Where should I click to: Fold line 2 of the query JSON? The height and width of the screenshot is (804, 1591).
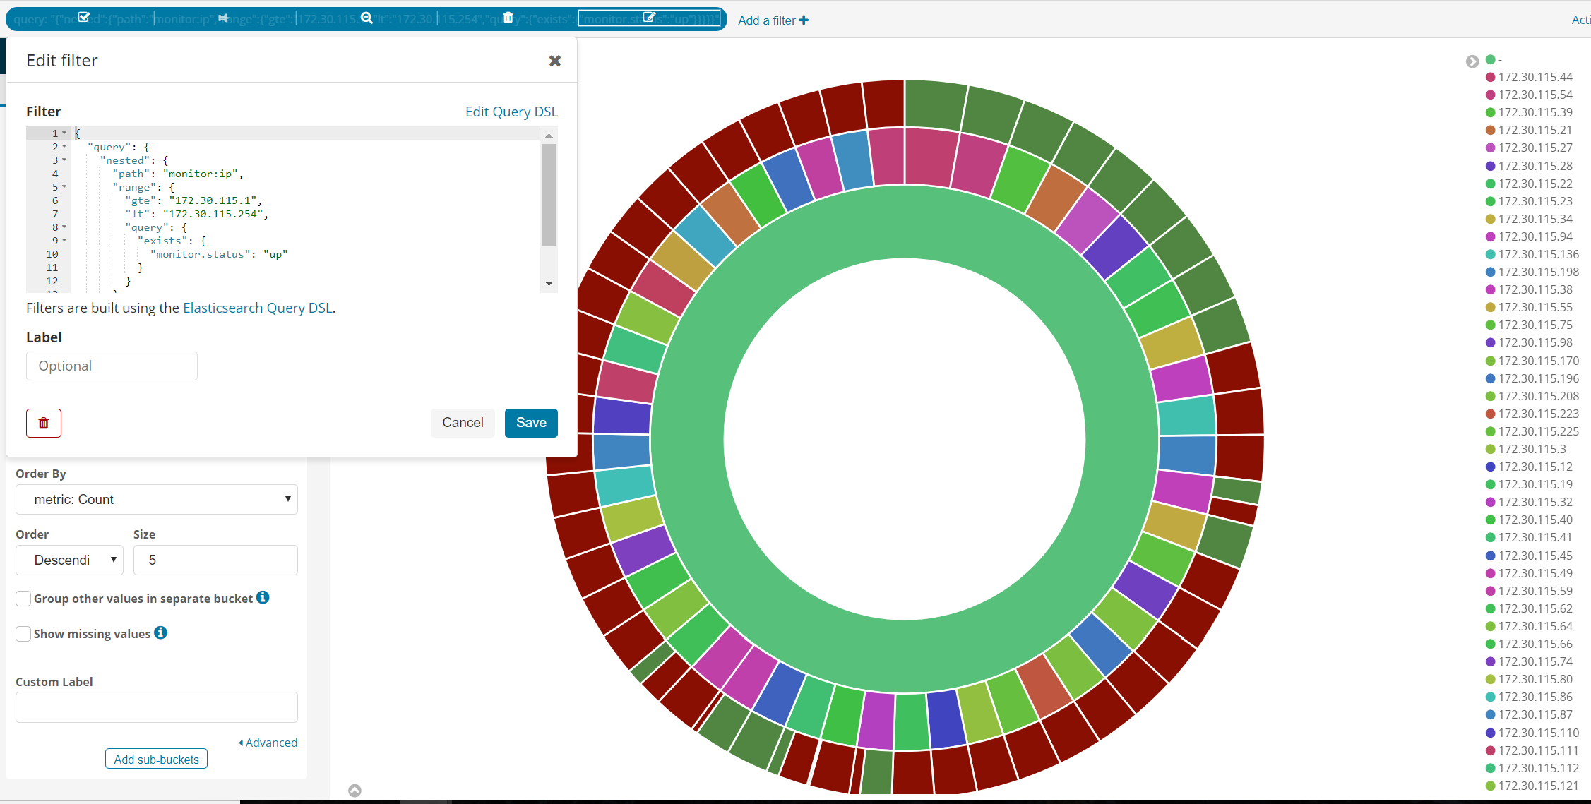pyautogui.click(x=64, y=147)
